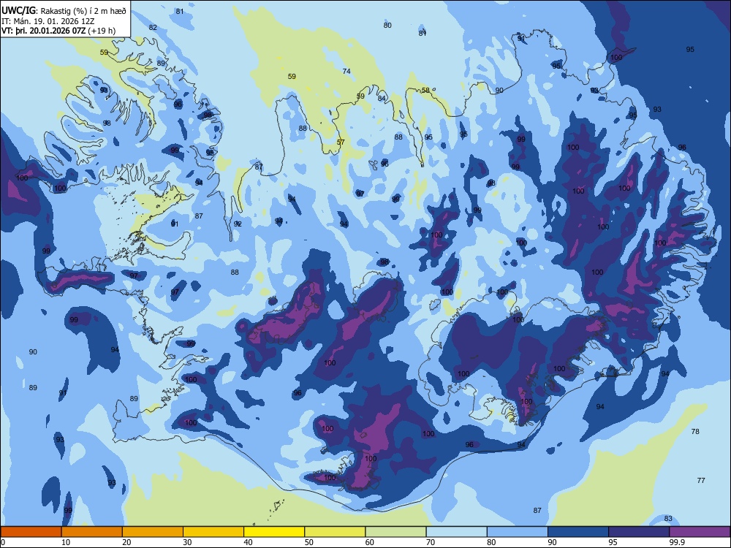The height and width of the screenshot is (548, 731).
Task: Click the legend tick label '30'
Action: [187, 542]
